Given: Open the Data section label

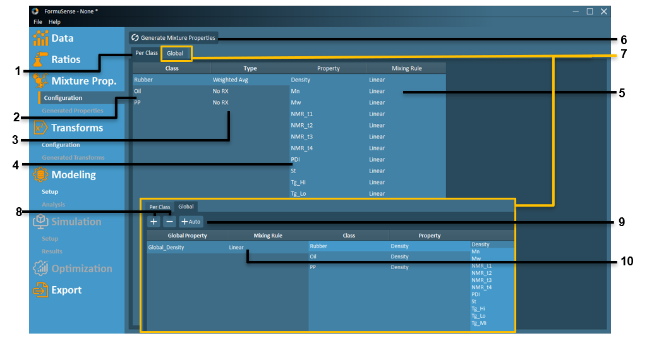Looking at the screenshot, I should point(63,39).
